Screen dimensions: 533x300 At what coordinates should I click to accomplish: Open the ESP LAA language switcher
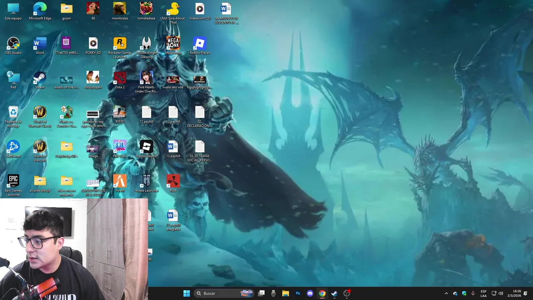(x=483, y=293)
